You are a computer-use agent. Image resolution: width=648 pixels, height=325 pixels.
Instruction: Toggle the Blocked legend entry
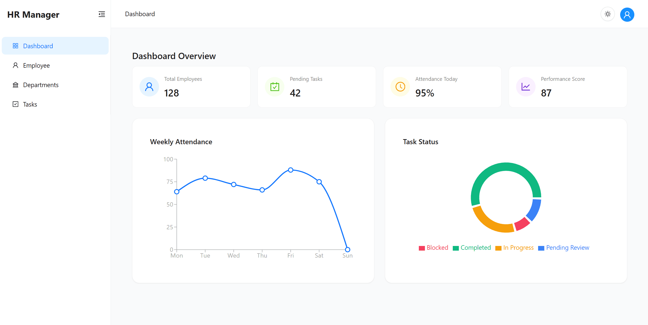coord(433,248)
